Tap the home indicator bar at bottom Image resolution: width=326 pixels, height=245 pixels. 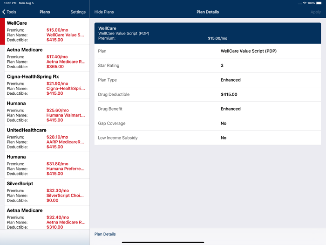pos(163,242)
